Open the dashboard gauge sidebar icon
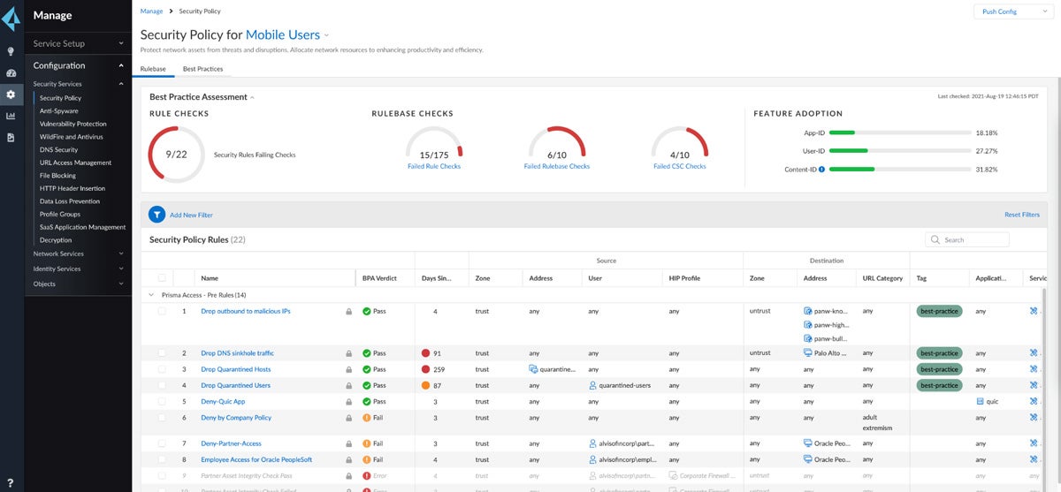 (x=11, y=73)
